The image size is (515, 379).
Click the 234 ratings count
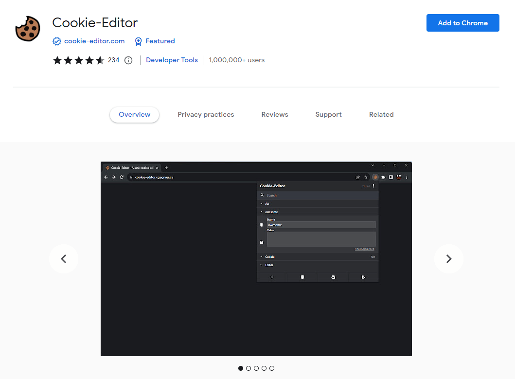pyautogui.click(x=113, y=60)
